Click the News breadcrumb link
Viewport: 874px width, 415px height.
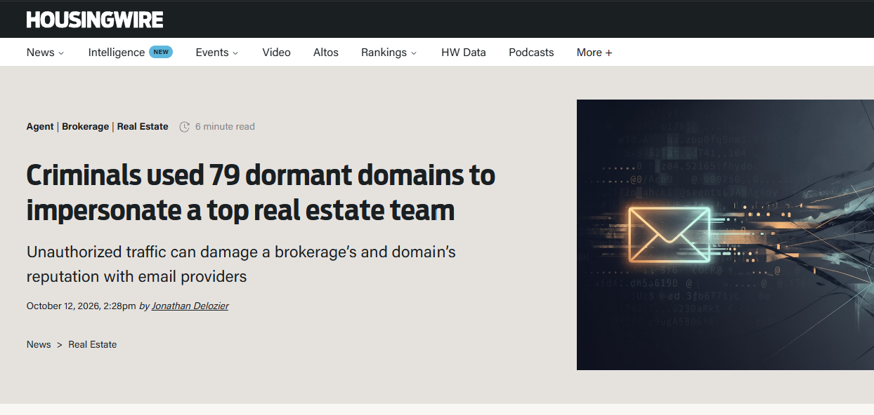click(x=39, y=345)
